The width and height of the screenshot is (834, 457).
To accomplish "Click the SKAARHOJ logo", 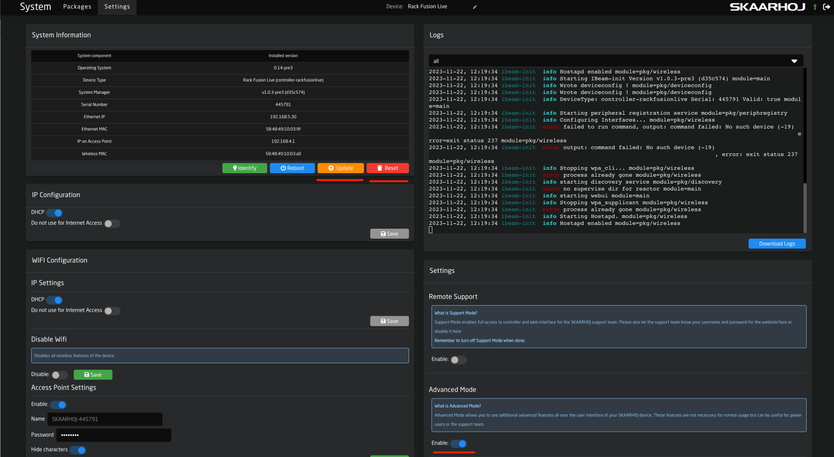I will point(767,7).
